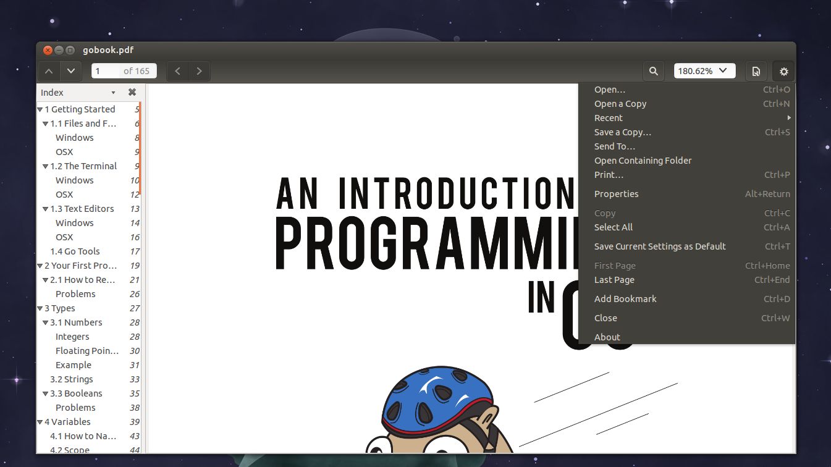Go forward in history with right chevron
The height and width of the screenshot is (467, 831).
point(199,71)
